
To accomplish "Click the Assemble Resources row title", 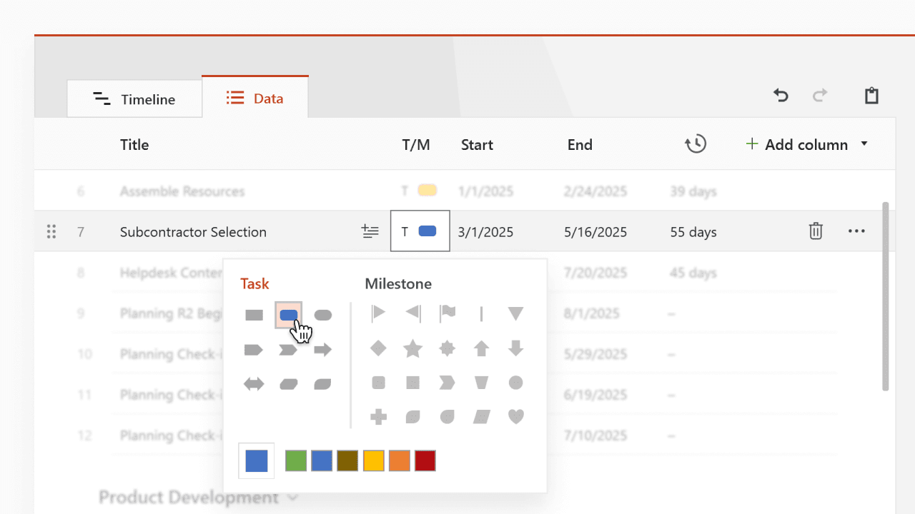I will tap(182, 191).
